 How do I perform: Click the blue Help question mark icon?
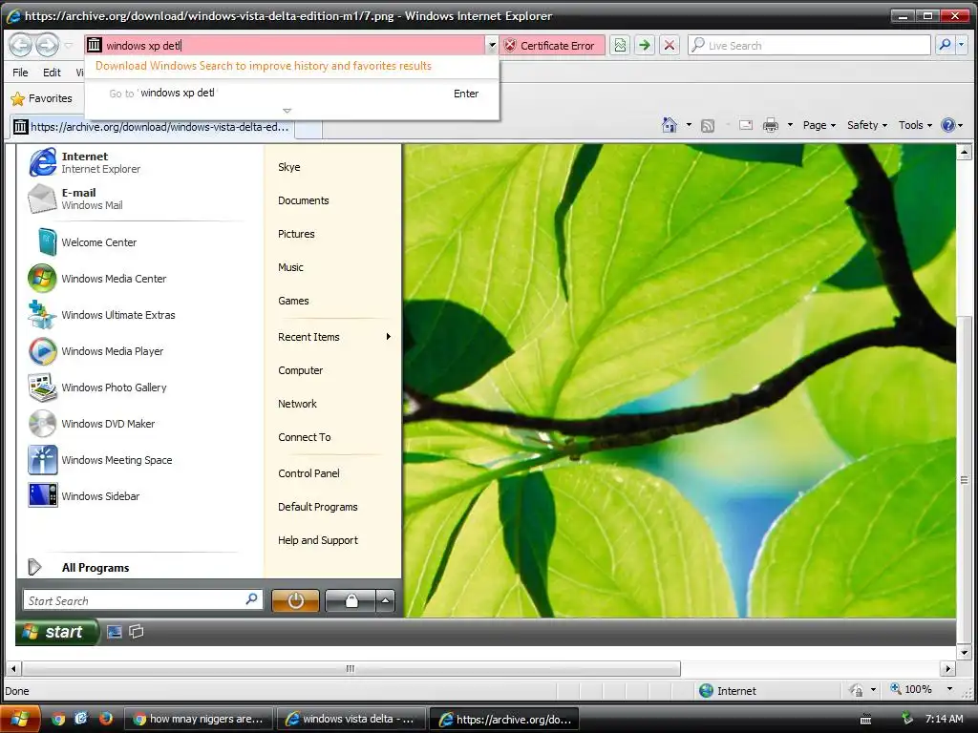[948, 125]
